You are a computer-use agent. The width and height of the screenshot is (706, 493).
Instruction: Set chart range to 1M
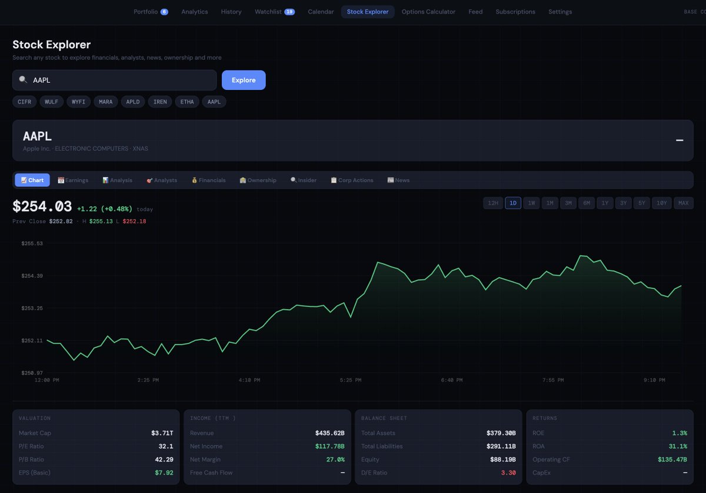(x=550, y=203)
